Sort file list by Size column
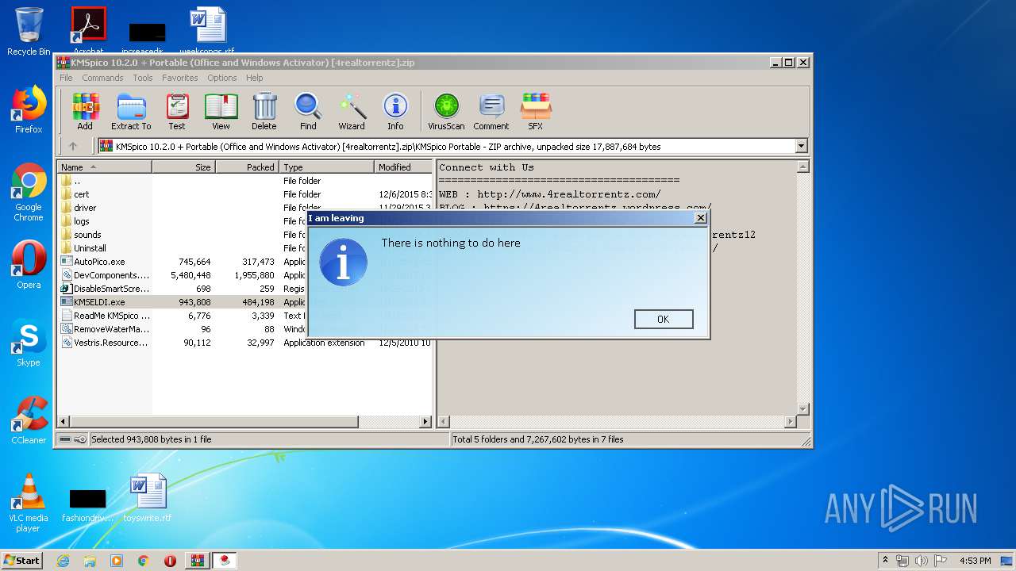 (x=183, y=167)
